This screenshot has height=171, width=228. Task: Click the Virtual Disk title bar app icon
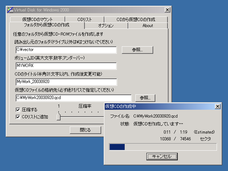tap(10, 10)
